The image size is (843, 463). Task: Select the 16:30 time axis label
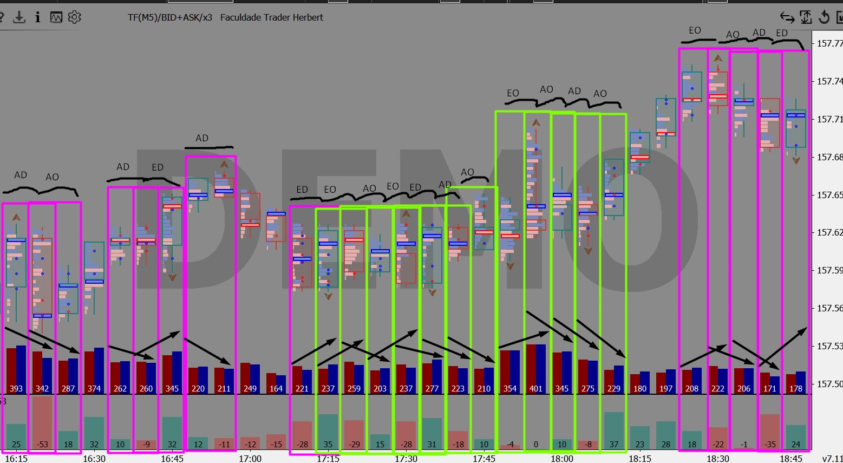click(94, 458)
